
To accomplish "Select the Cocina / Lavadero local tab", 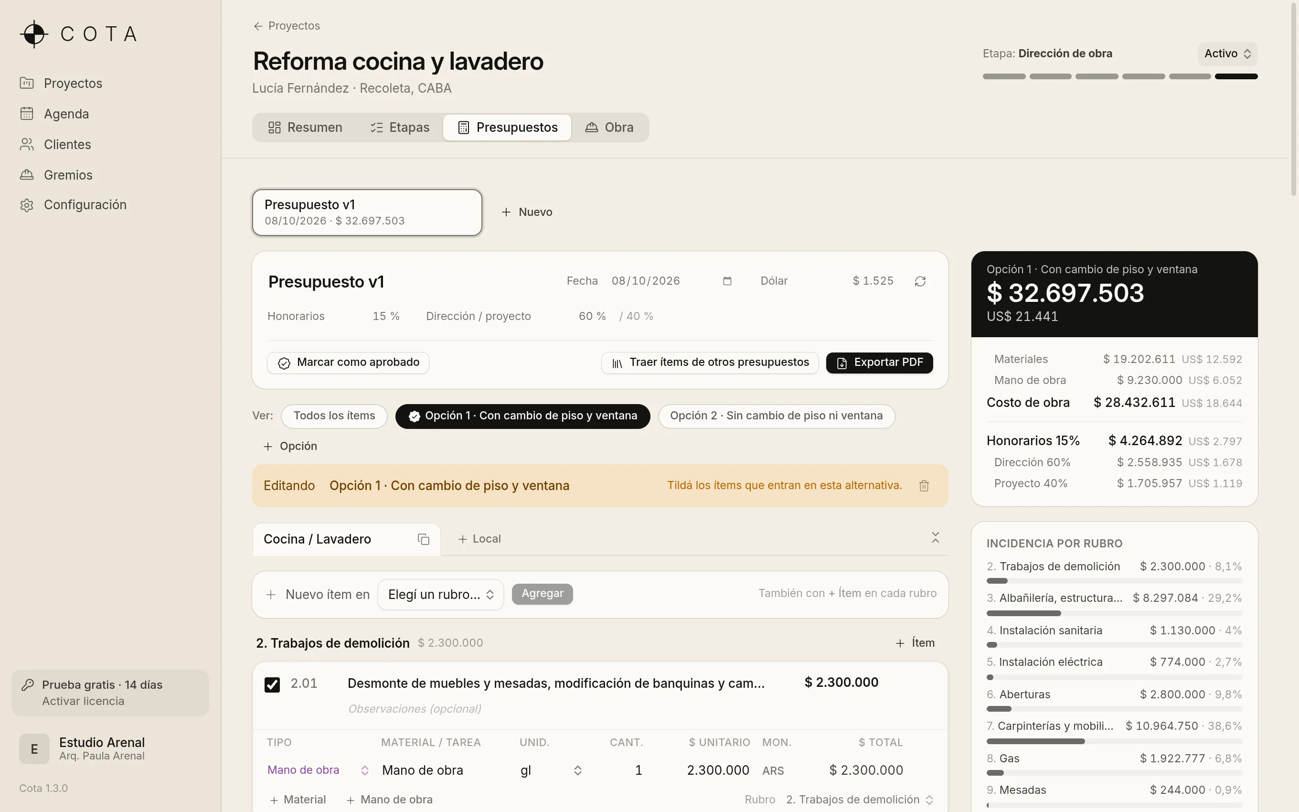I will coord(346,539).
